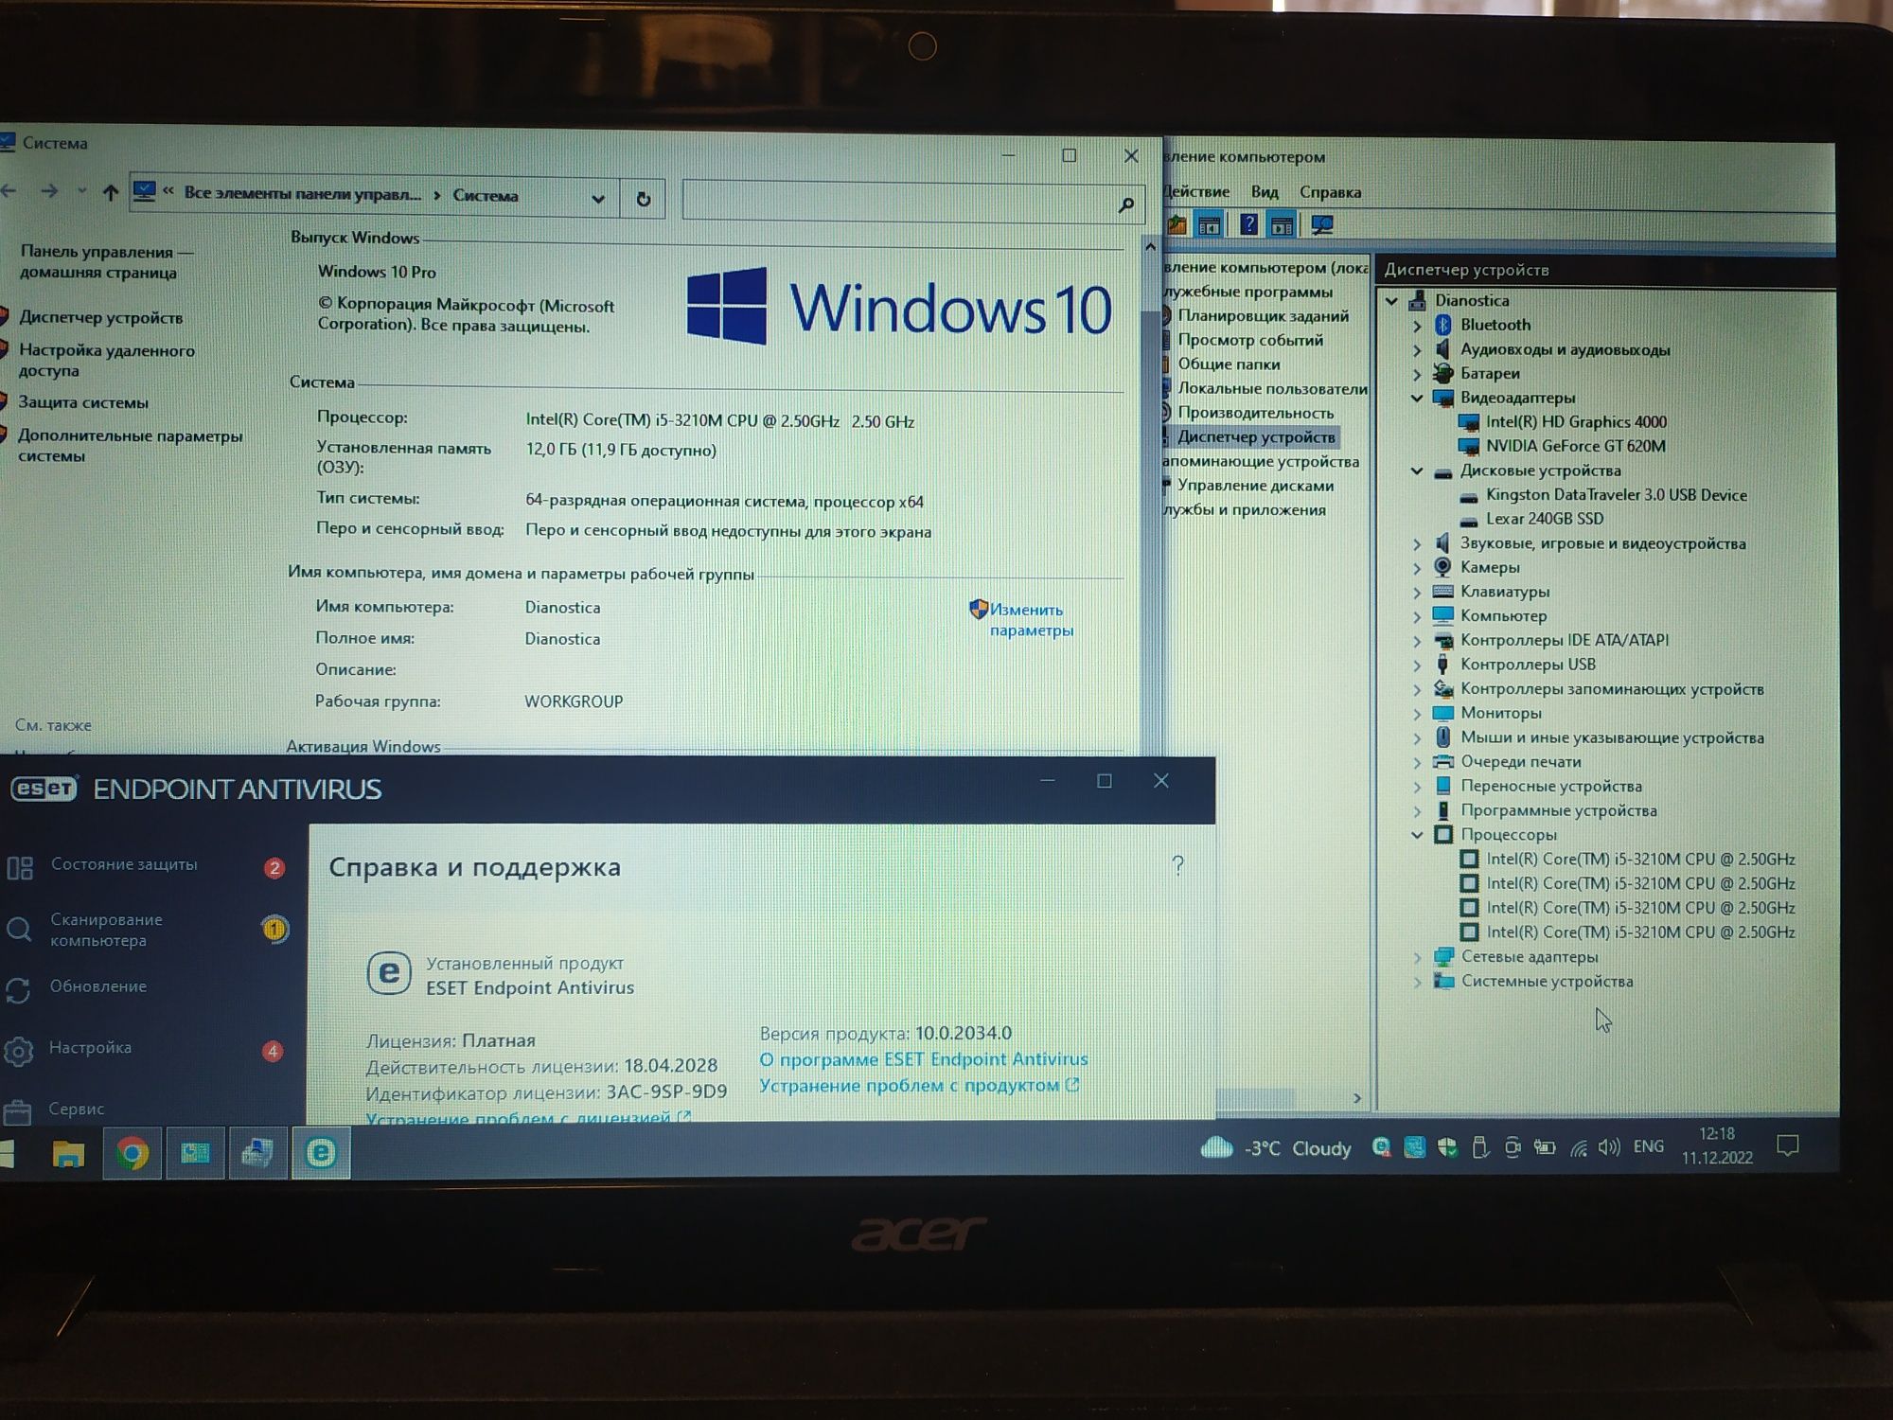
Task: Select NVIDIA GeForce GT 620M device
Action: 1575,446
